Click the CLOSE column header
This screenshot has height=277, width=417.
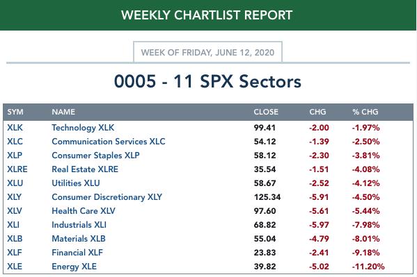click(266, 112)
